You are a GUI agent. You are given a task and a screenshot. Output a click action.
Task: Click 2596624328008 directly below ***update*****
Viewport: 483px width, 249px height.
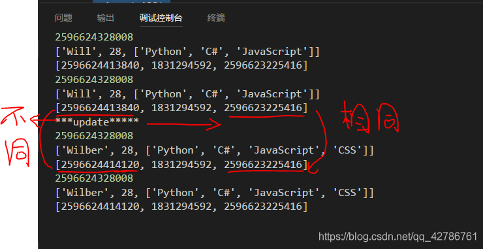click(94, 136)
